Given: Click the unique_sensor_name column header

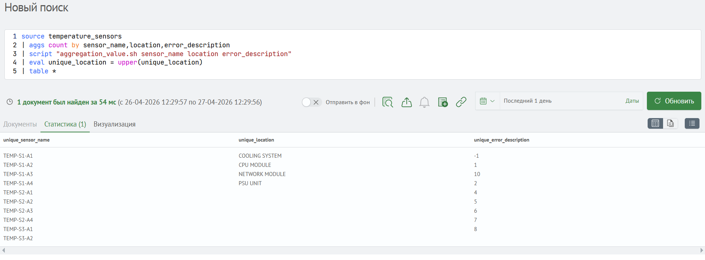Looking at the screenshot, I should pos(26,140).
